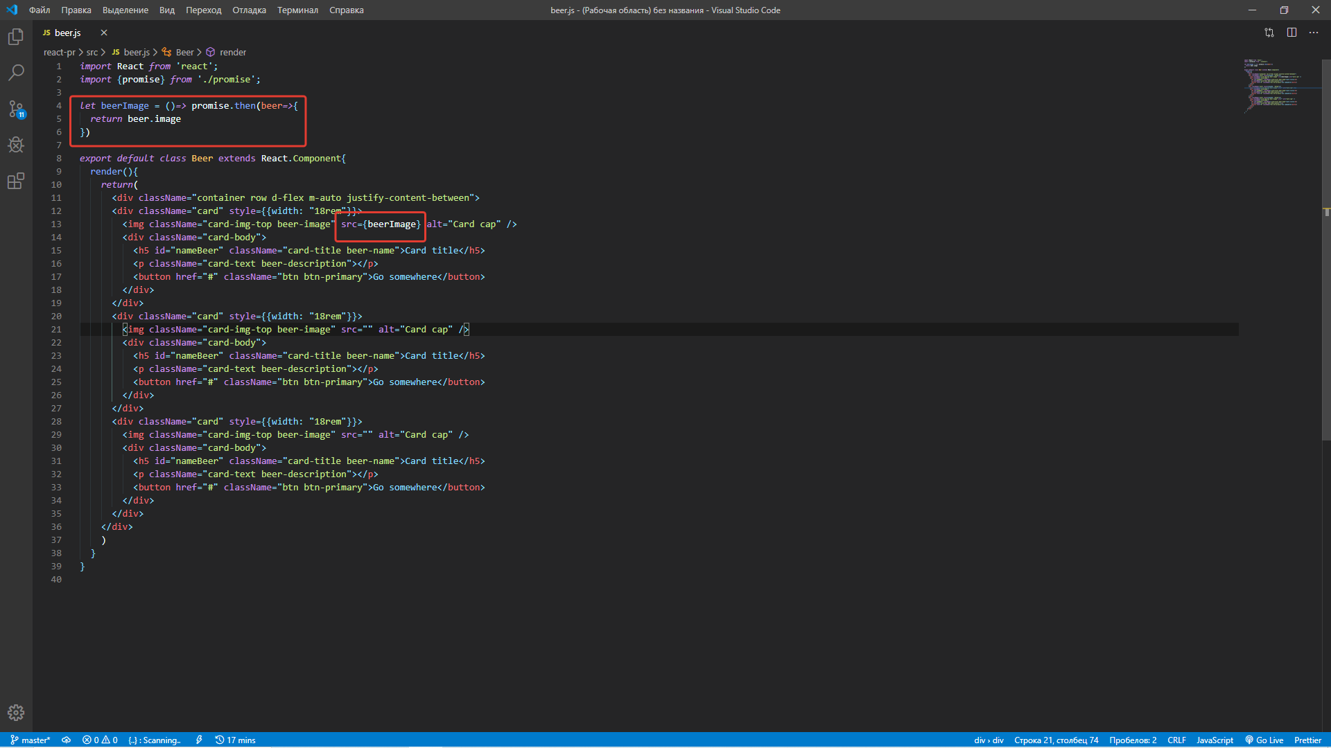
Task: Click 'render(){' on line 9
Action: tap(114, 171)
